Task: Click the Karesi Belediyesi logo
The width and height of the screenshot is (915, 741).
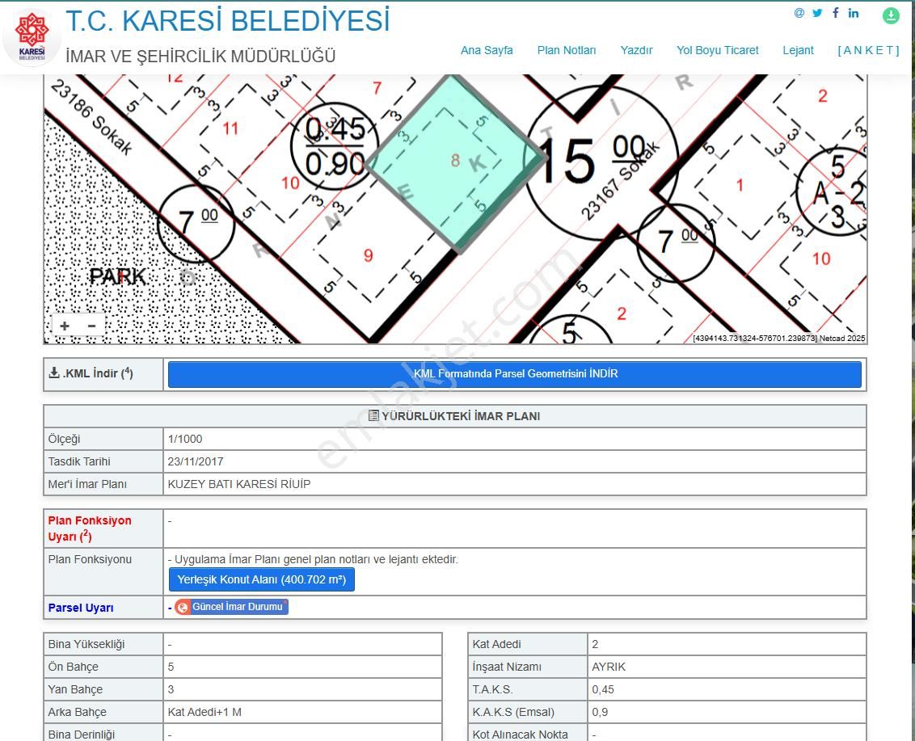Action: [32, 32]
